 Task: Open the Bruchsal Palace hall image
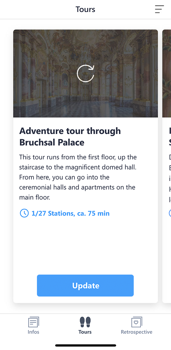point(85,73)
